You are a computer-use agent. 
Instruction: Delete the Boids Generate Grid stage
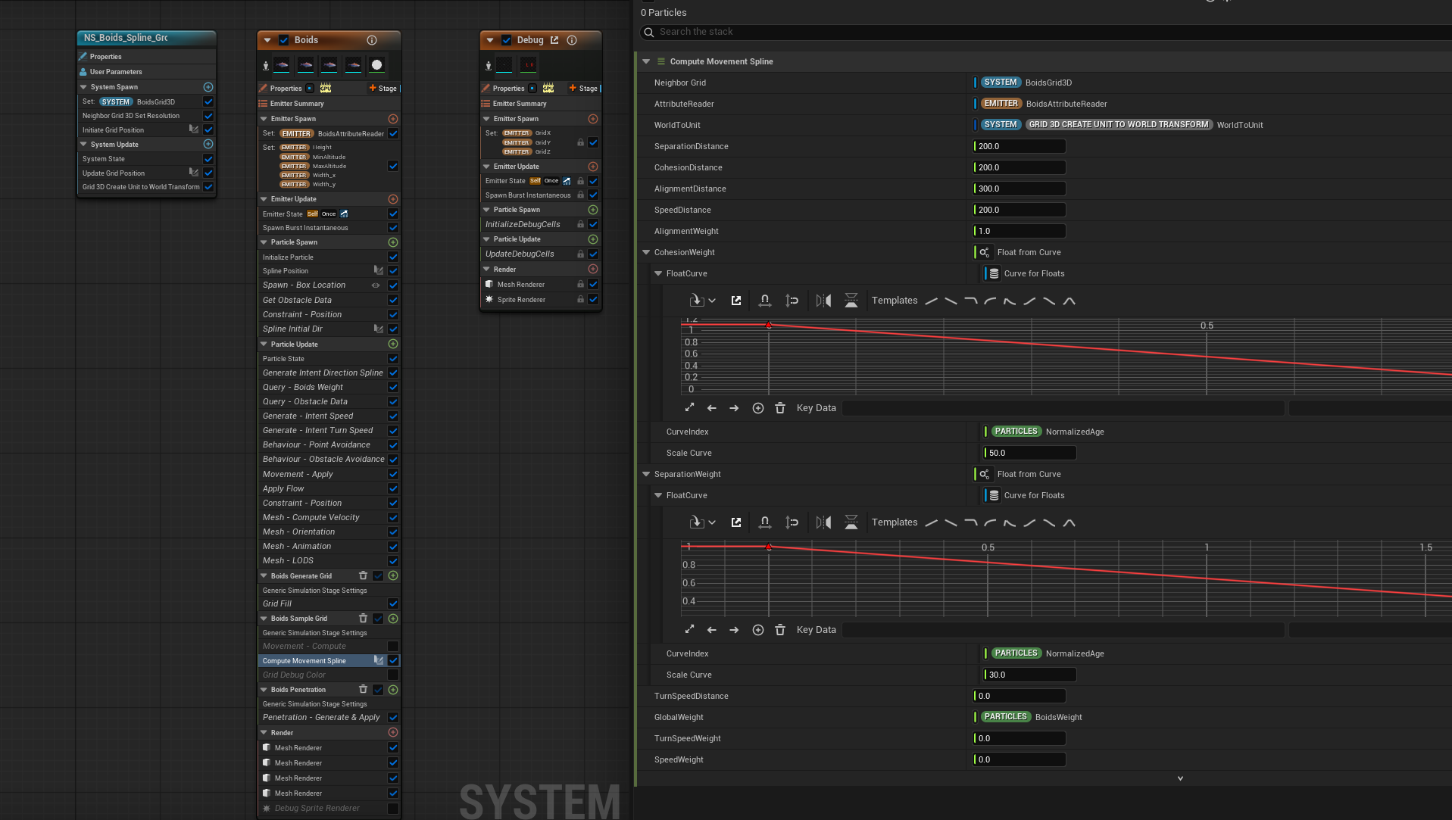[x=363, y=575]
